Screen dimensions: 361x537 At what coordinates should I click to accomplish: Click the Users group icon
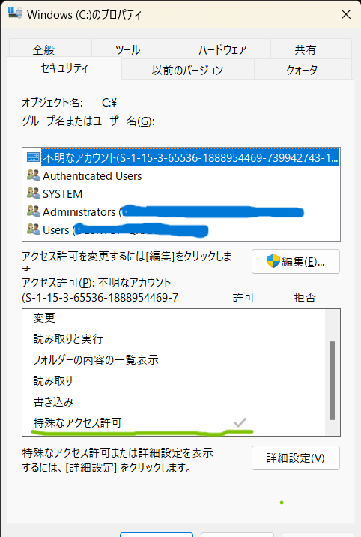(33, 229)
